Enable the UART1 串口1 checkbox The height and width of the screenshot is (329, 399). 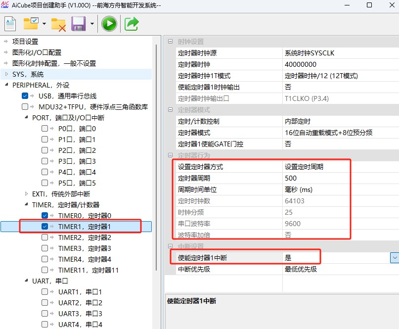click(45, 291)
